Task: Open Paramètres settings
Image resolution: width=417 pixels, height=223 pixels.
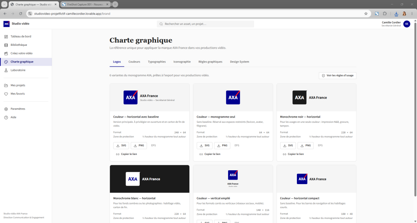Action: coord(26,109)
